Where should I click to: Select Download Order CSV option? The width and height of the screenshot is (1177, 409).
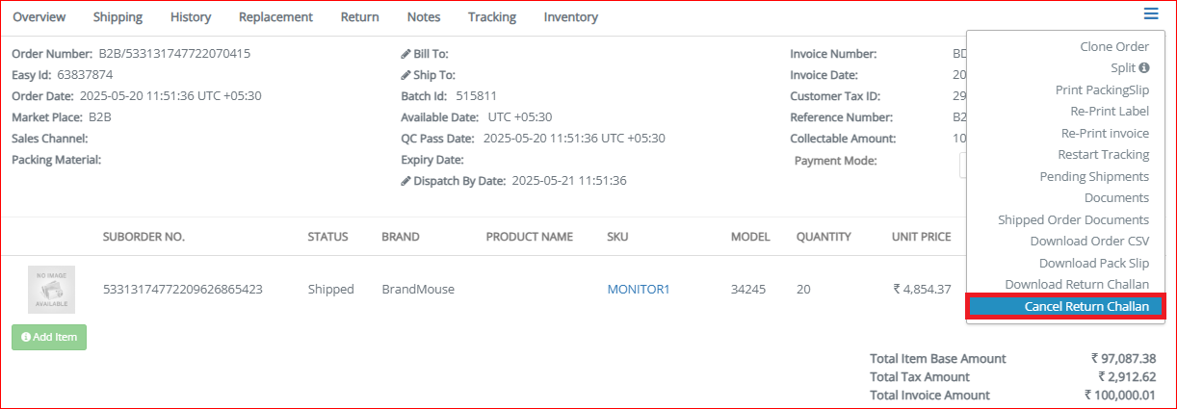(x=1089, y=241)
